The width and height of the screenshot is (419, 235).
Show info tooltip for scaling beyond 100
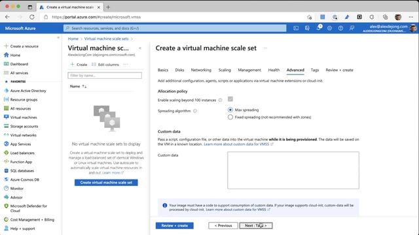click(x=220, y=100)
